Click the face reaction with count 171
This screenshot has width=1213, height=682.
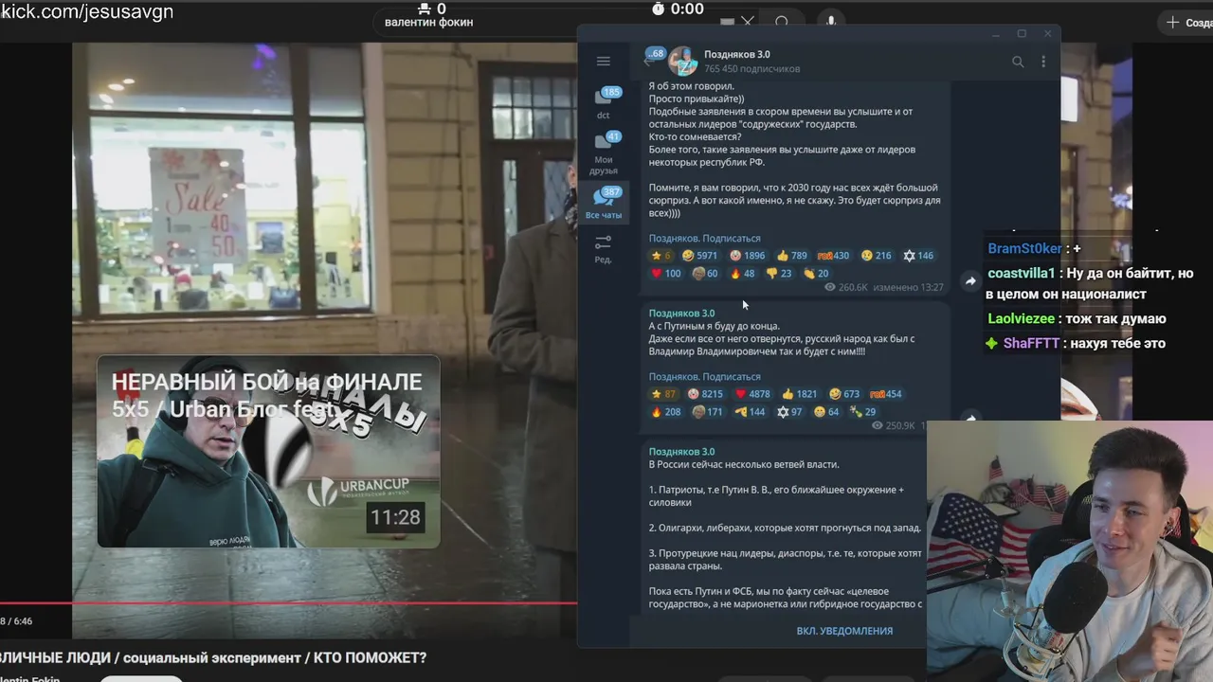[x=708, y=412]
